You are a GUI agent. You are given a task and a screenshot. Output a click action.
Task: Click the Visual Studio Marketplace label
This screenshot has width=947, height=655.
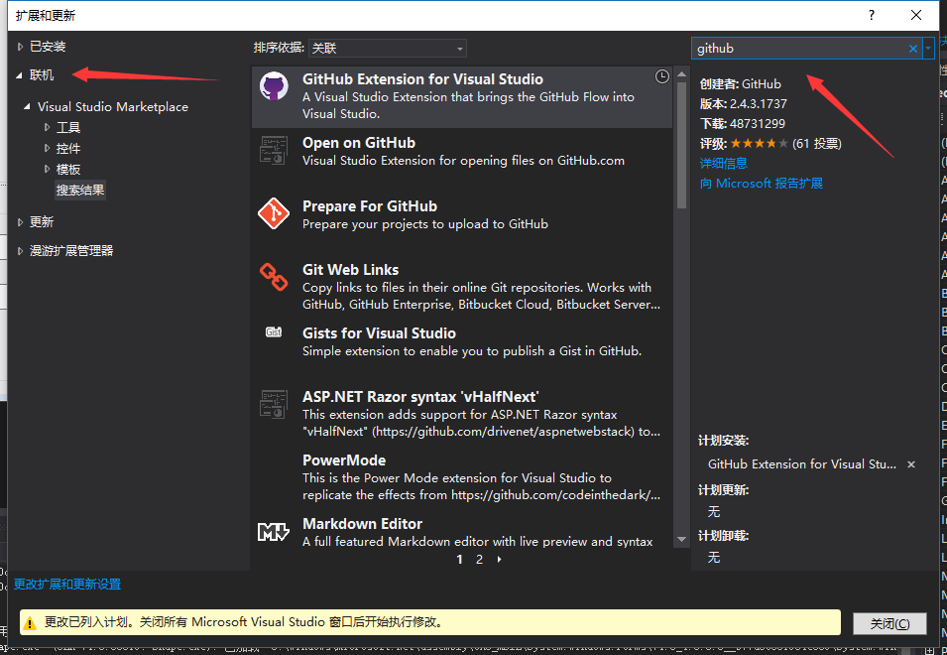click(x=113, y=107)
